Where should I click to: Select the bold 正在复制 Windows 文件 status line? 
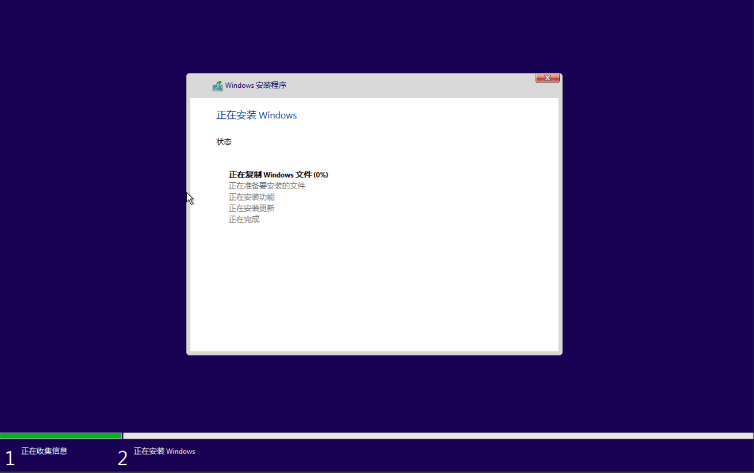point(278,174)
